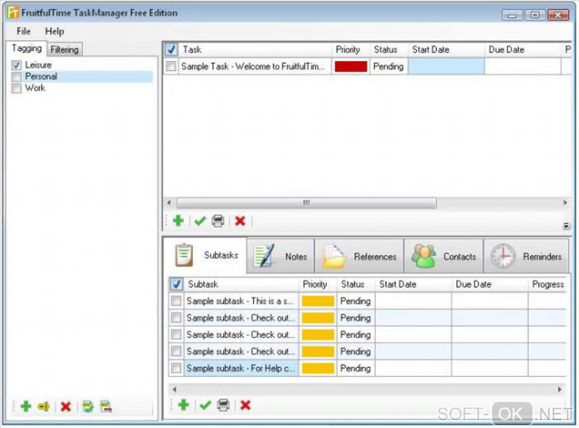This screenshot has width=579, height=428.
Task: Select the 'Sample subtask - This is a s...' row
Action: pyautogui.click(x=240, y=301)
